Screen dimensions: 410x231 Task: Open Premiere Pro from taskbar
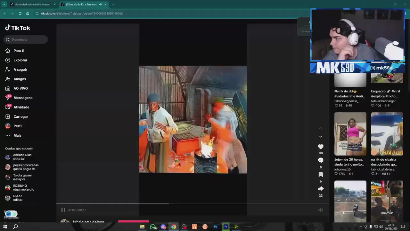click(226, 227)
